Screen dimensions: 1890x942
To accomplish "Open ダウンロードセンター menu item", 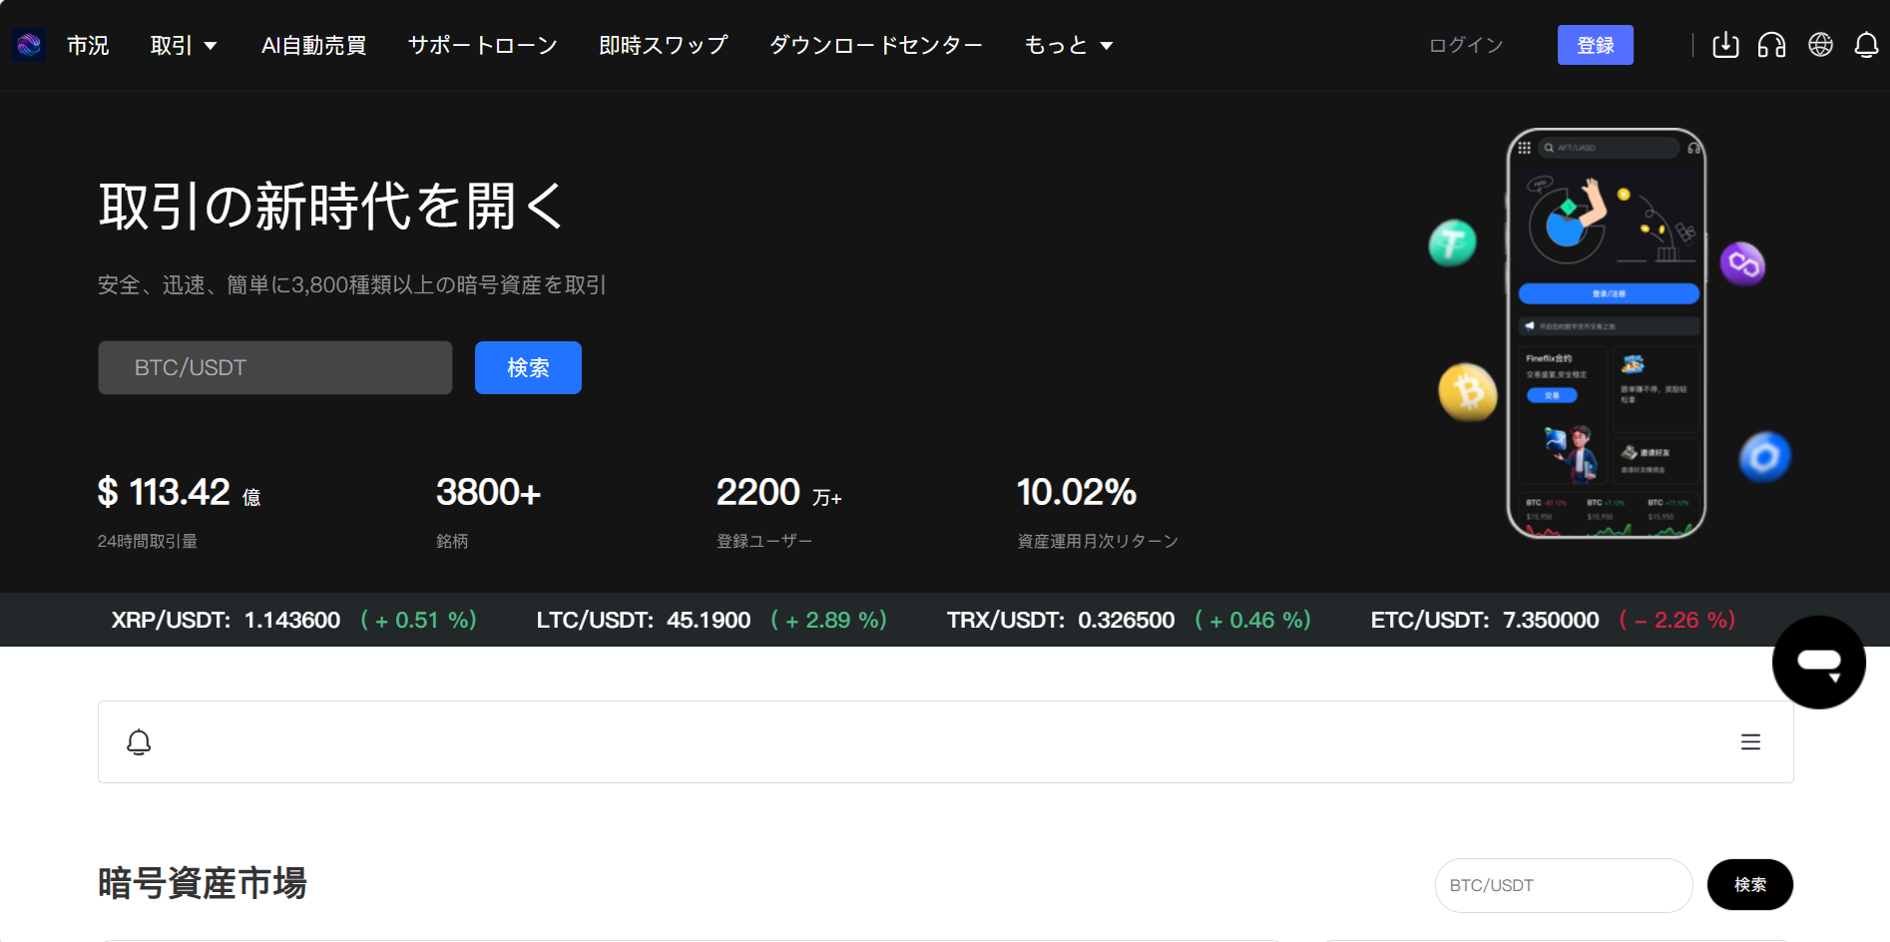I will (876, 45).
